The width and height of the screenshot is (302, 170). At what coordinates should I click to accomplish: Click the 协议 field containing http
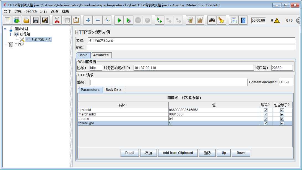[x=96, y=68]
